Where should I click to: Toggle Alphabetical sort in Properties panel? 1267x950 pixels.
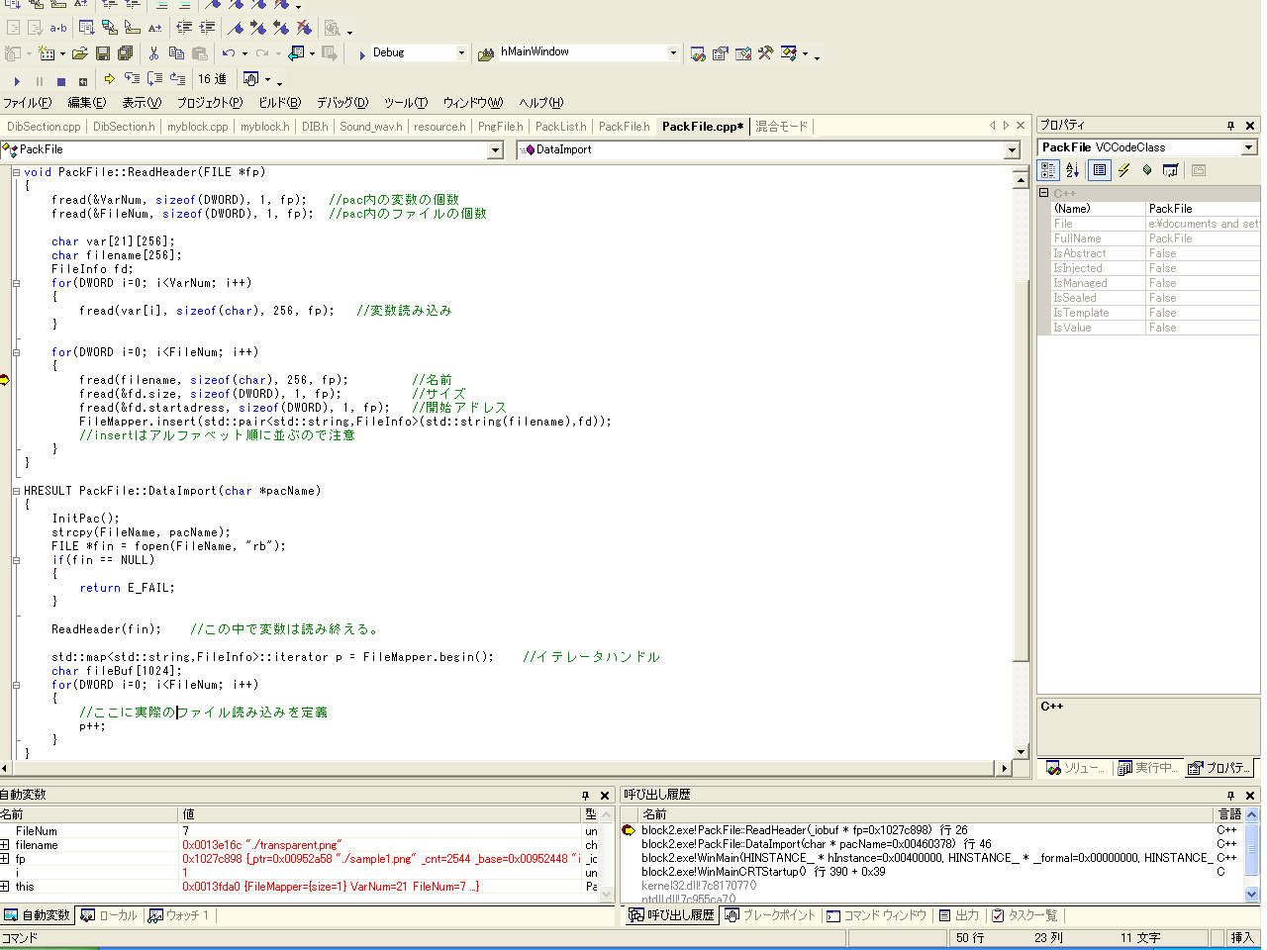pyautogui.click(x=1072, y=170)
